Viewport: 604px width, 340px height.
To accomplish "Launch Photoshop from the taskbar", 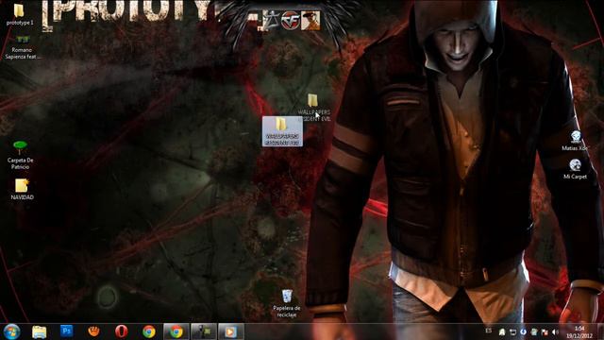I will (67, 331).
